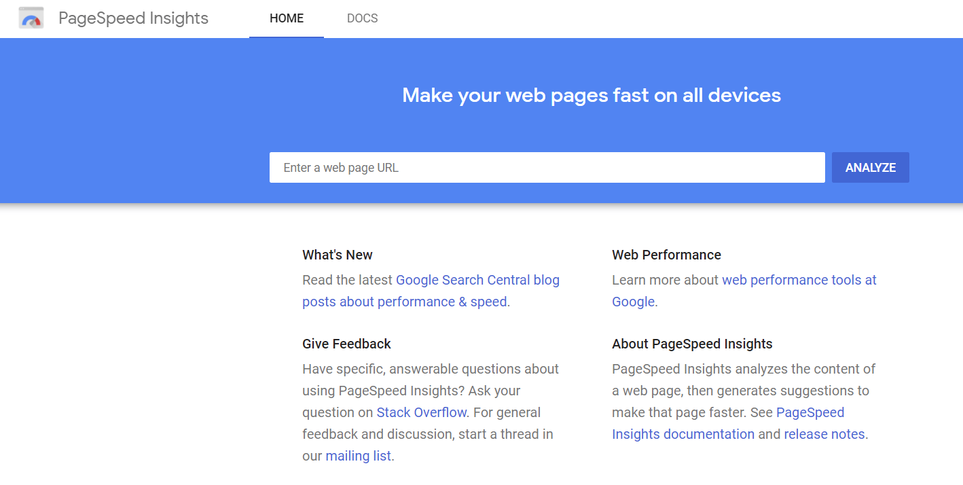The width and height of the screenshot is (963, 485).
Task: Open the Google Search Central blog link
Action: pyautogui.click(x=477, y=279)
